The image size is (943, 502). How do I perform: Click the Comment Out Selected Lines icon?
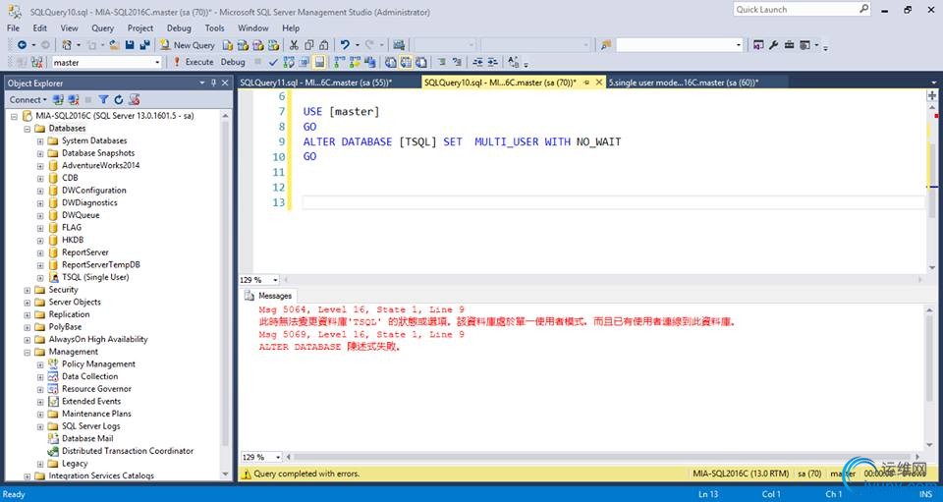pyautogui.click(x=442, y=62)
